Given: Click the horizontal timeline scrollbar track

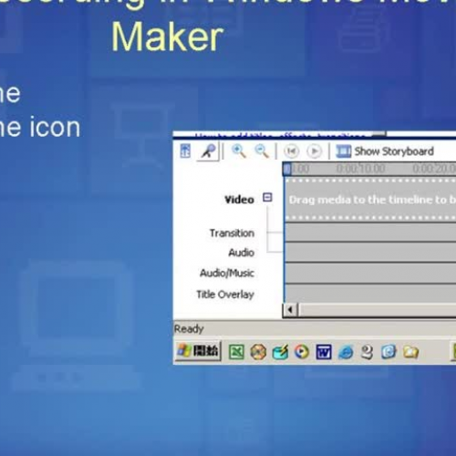Looking at the screenshot, I should point(378,310).
